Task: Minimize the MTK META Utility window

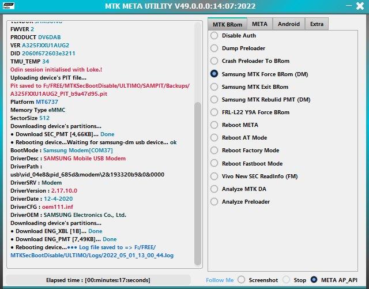Action: point(349,5)
